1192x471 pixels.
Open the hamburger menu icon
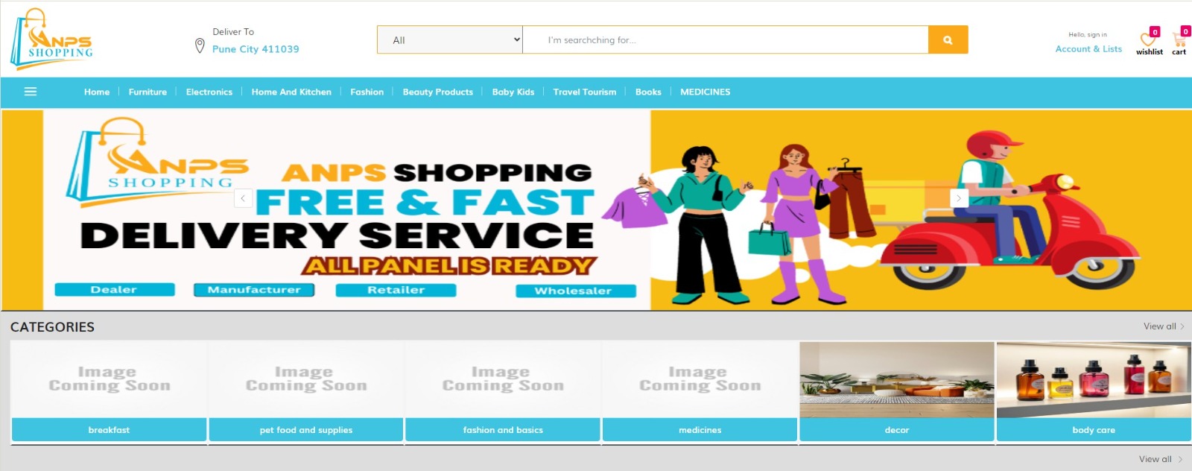click(x=31, y=92)
